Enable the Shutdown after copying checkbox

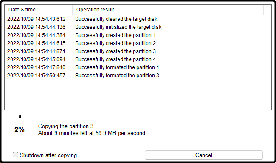(x=15, y=155)
